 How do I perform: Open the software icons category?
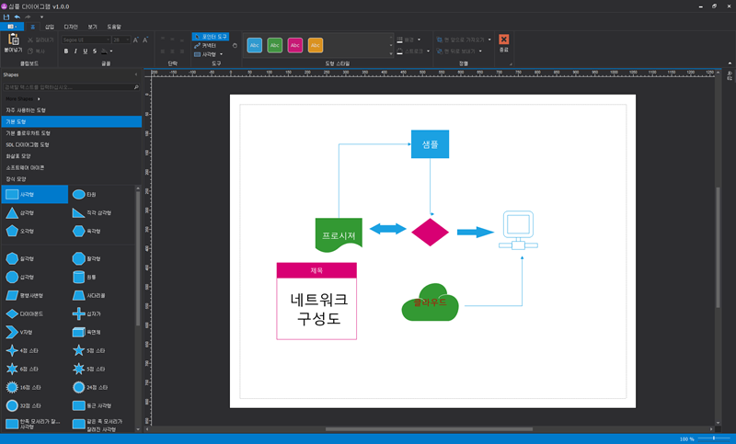71,167
